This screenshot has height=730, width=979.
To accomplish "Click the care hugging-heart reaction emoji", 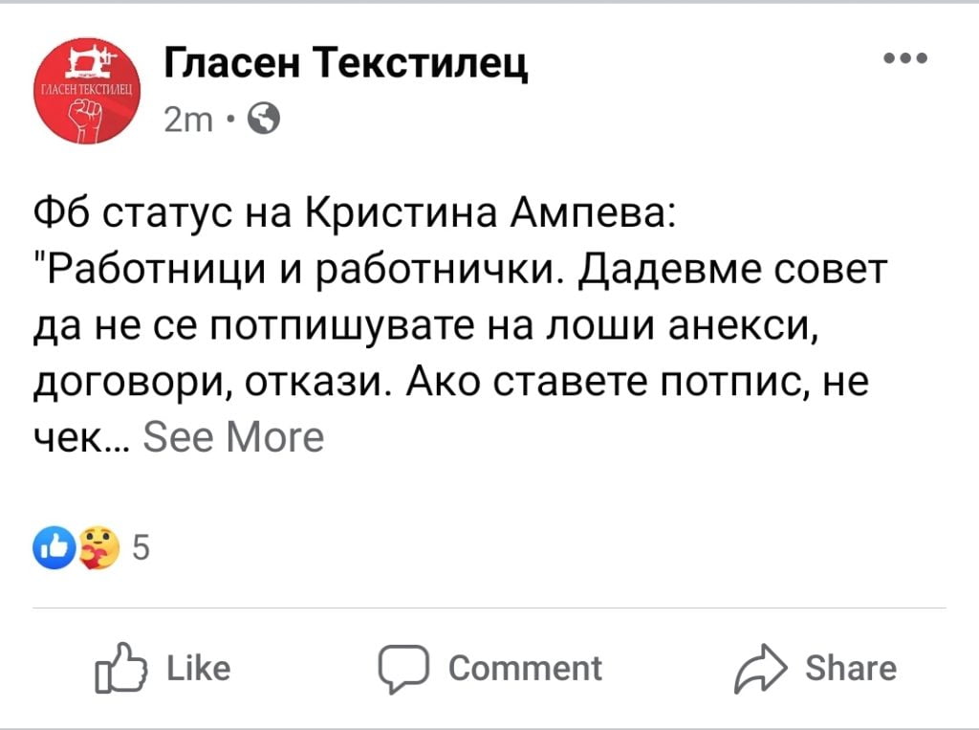I will (x=98, y=547).
